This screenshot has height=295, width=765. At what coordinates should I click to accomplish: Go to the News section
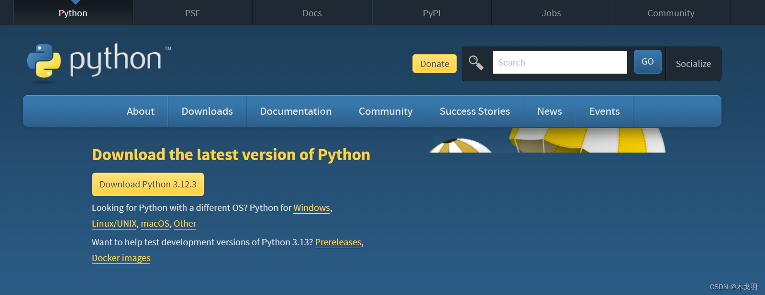pos(550,111)
